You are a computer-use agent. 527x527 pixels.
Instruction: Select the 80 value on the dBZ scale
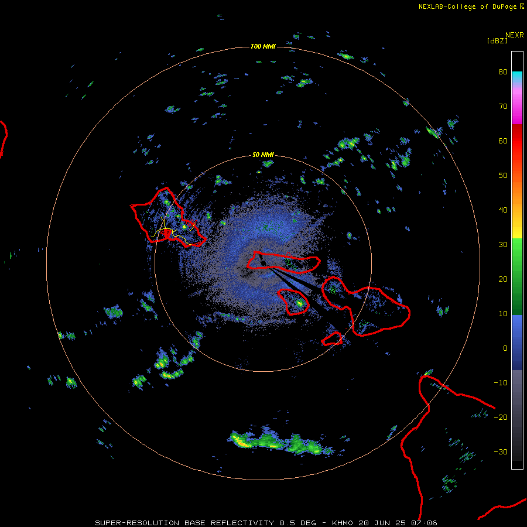[503, 72]
